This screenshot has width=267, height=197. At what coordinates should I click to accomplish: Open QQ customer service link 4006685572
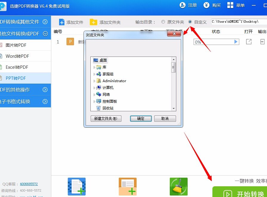tap(28, 184)
